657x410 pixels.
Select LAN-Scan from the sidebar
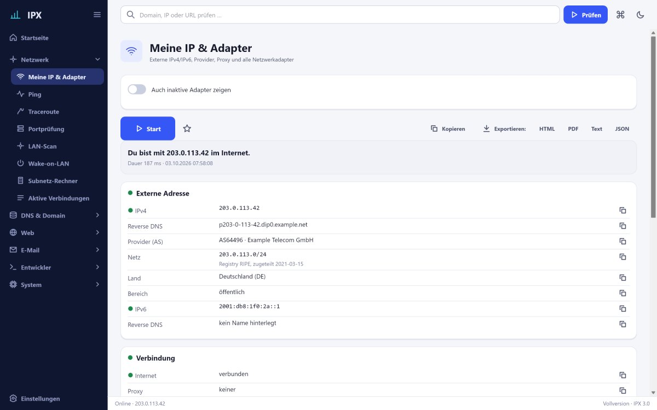click(x=57, y=147)
